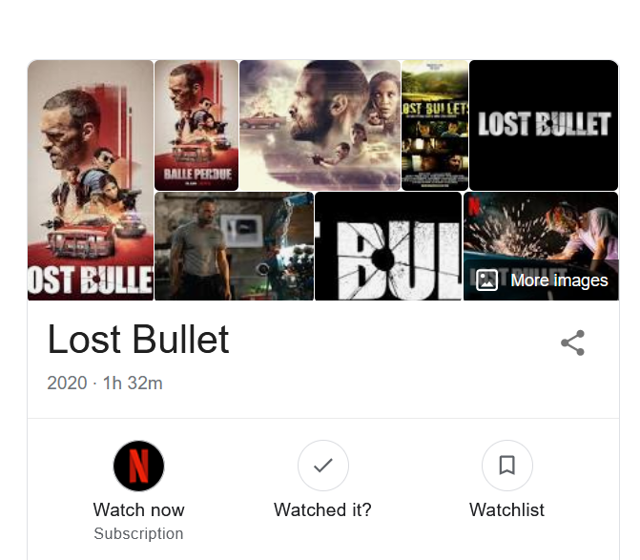The width and height of the screenshot is (640, 560).
Task: Open cracked glass BUL logo image
Action: pyautogui.click(x=388, y=246)
